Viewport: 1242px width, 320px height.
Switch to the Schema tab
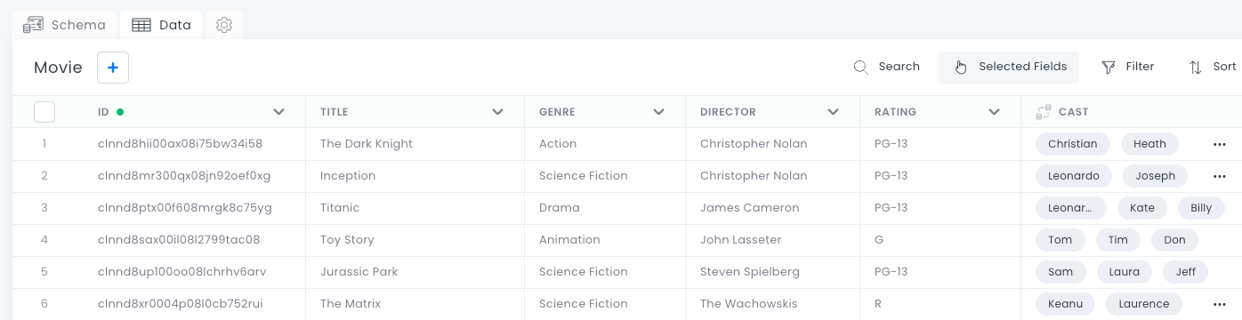coord(65,25)
